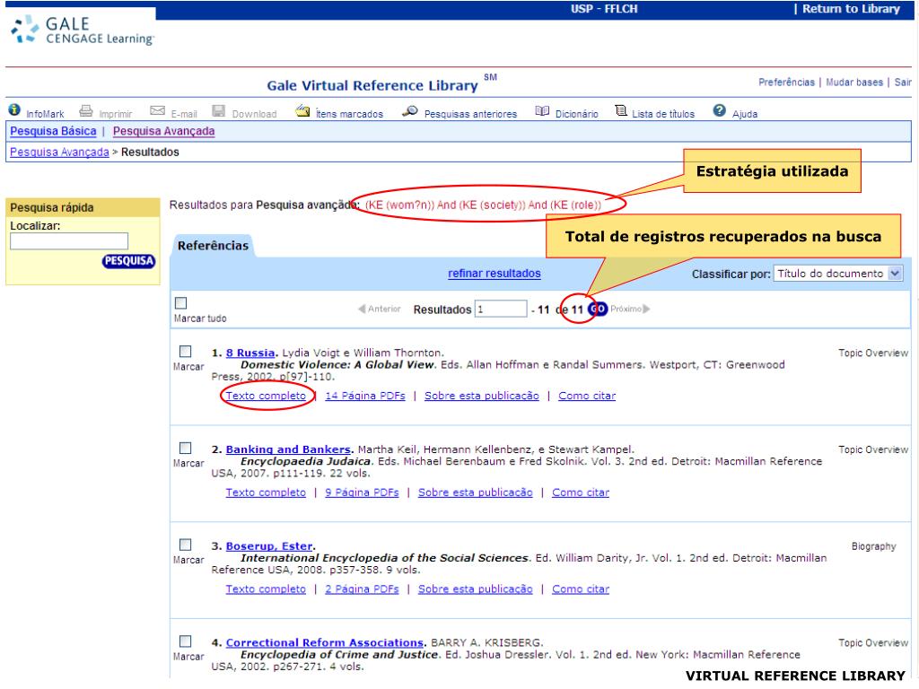Click the Sair logout link
Image resolution: width=919 pixels, height=689 pixels.
tap(903, 83)
